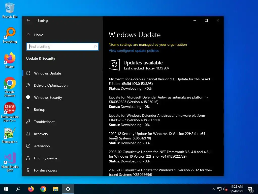Click the For developers icon
This screenshot has height=194, width=258.
(28, 170)
